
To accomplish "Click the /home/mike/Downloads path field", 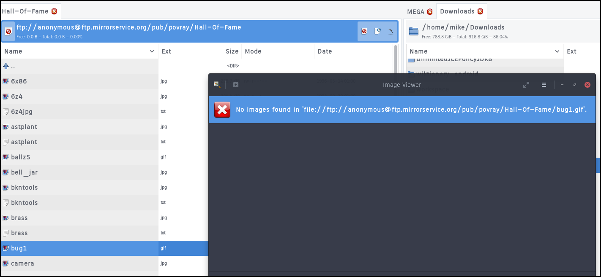I will [463, 27].
